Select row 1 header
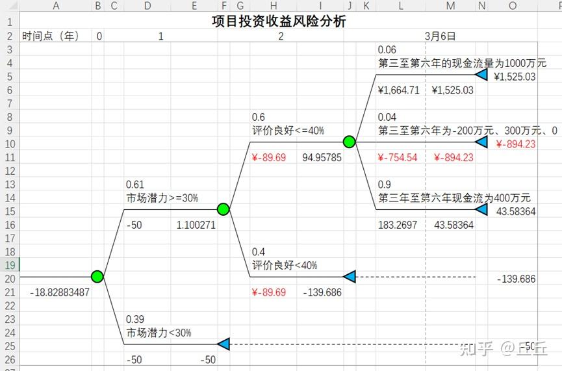 tap(10, 21)
